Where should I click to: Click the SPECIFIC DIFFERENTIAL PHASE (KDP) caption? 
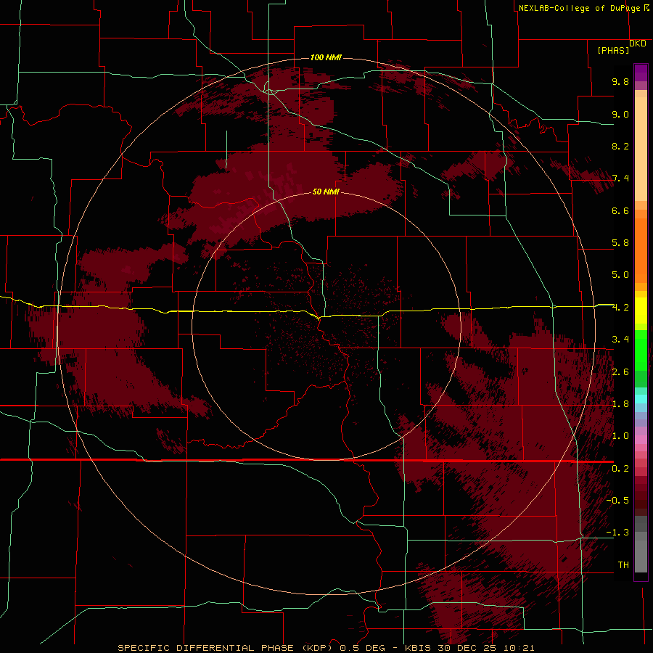(x=226, y=648)
